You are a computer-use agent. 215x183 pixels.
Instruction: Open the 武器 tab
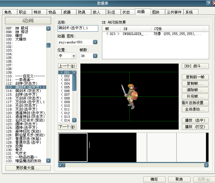point(69,12)
